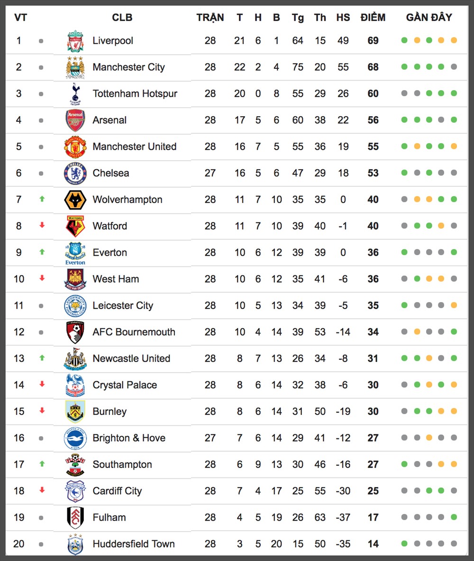
Task: Click Liverpool's first green recent-form dot
Action: pos(404,40)
